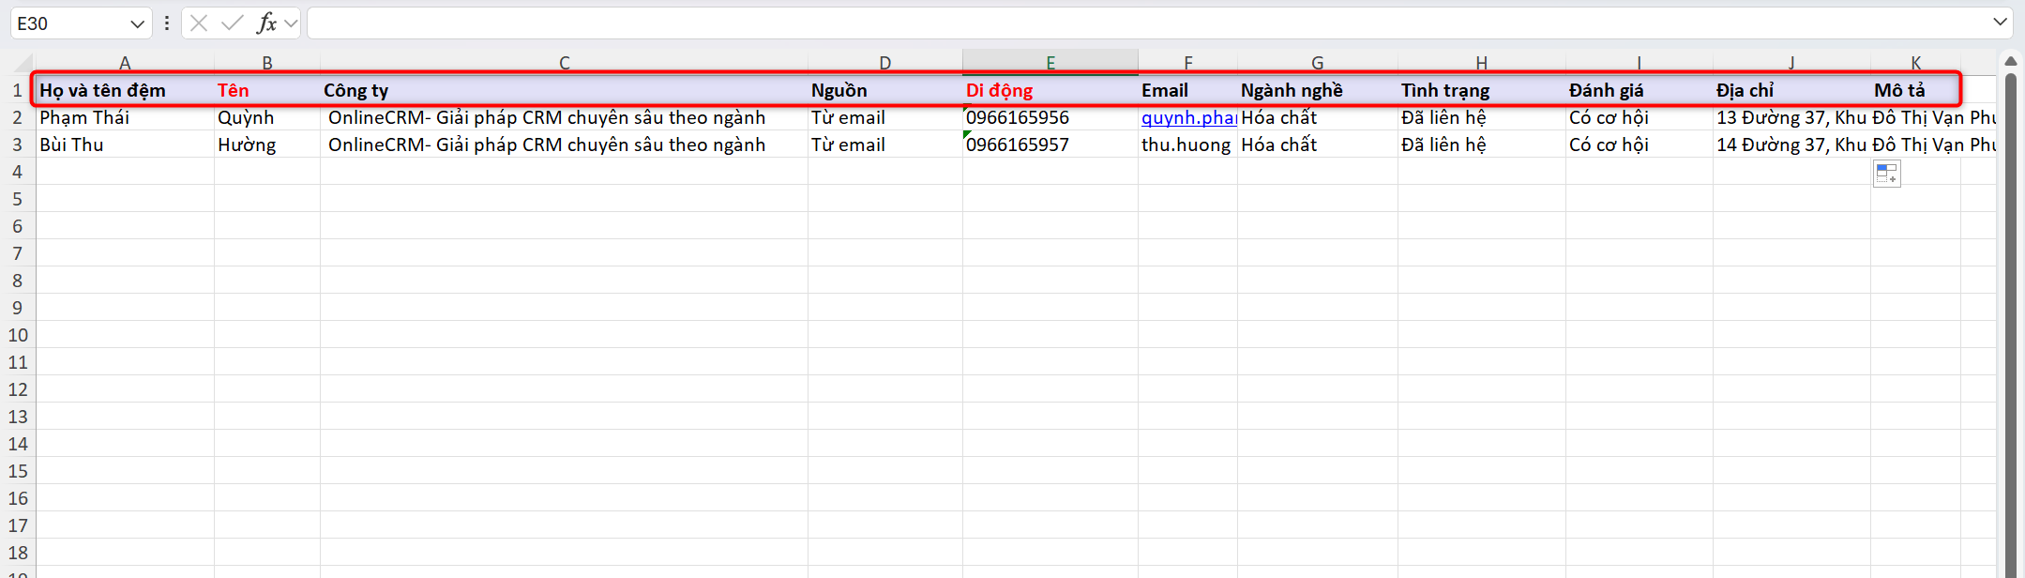Select the row 3 header

(17, 145)
